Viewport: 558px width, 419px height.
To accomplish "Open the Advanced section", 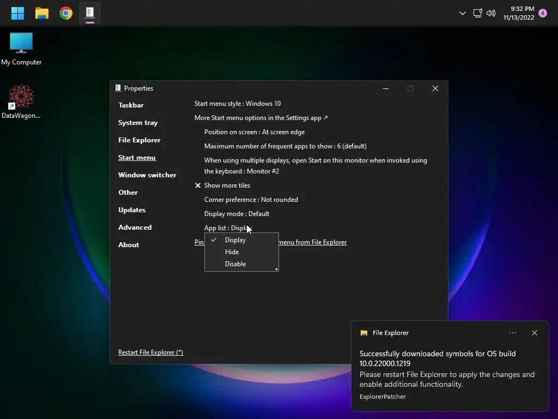I will coord(135,228).
